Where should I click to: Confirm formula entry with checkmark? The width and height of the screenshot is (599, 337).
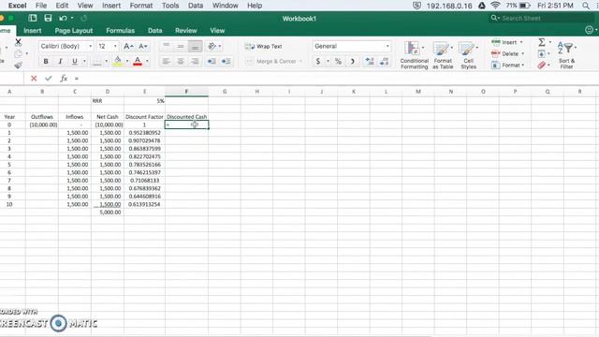48,79
